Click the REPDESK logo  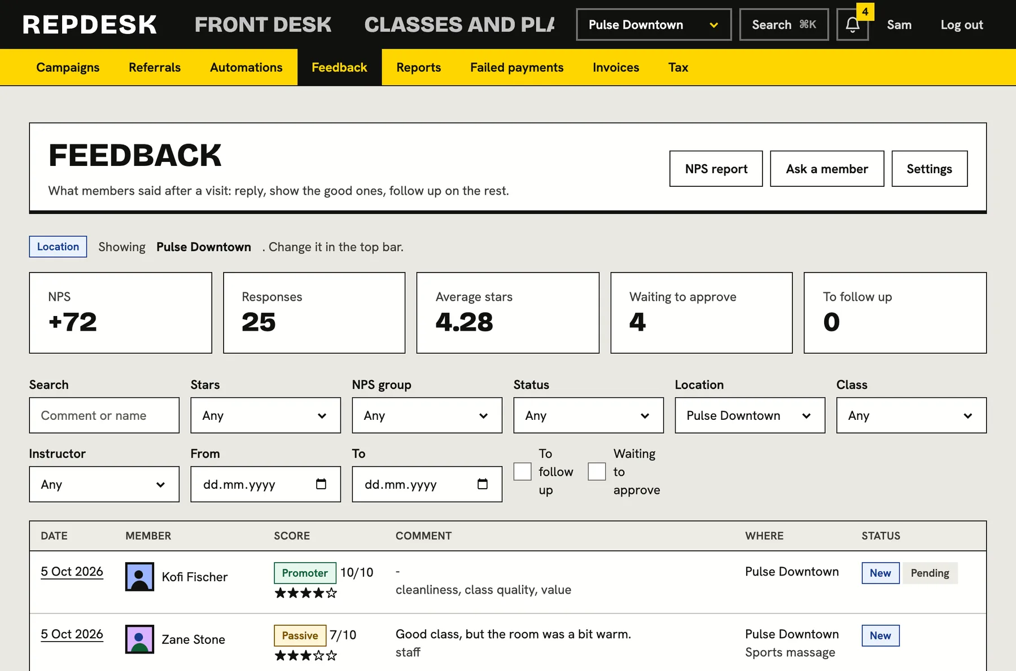(90, 25)
